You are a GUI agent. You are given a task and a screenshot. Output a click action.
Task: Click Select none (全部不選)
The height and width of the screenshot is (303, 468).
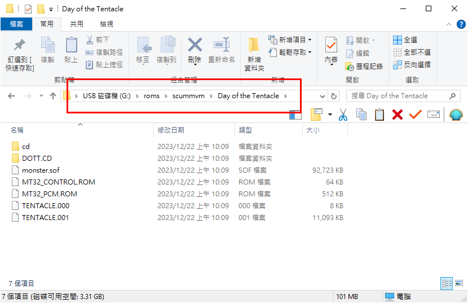(x=412, y=52)
